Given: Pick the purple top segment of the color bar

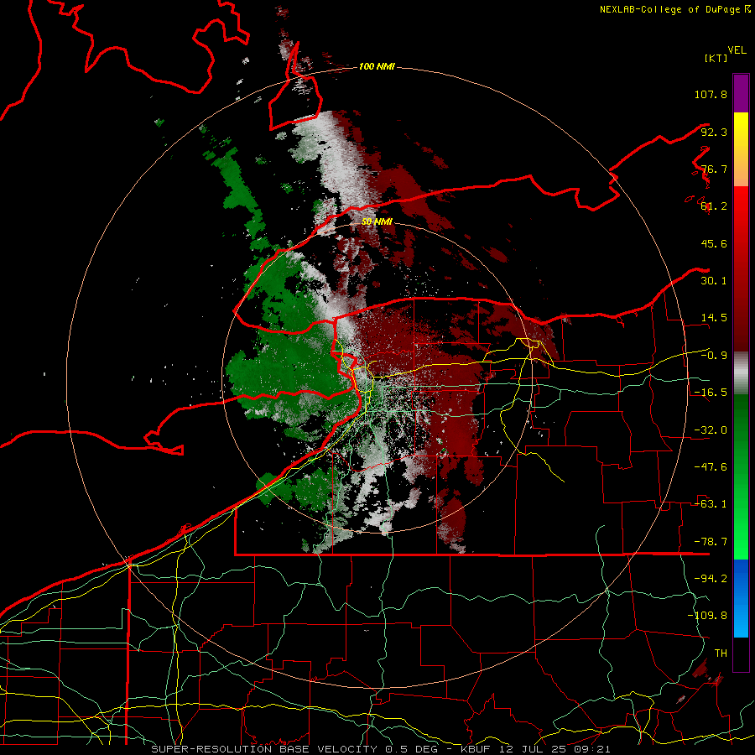Looking at the screenshot, I should pyautogui.click(x=741, y=93).
